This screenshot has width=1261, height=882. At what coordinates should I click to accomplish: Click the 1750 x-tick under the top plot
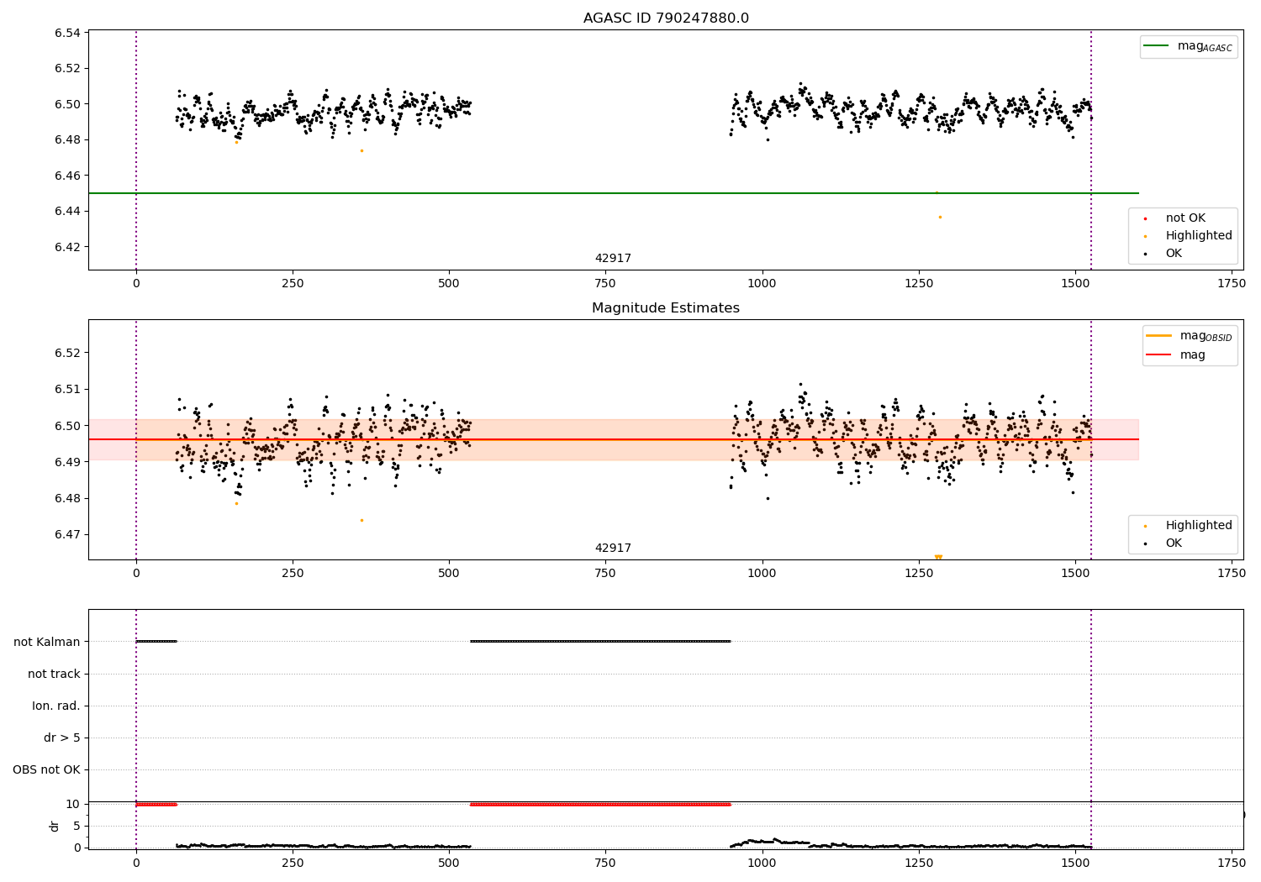tap(1231, 284)
